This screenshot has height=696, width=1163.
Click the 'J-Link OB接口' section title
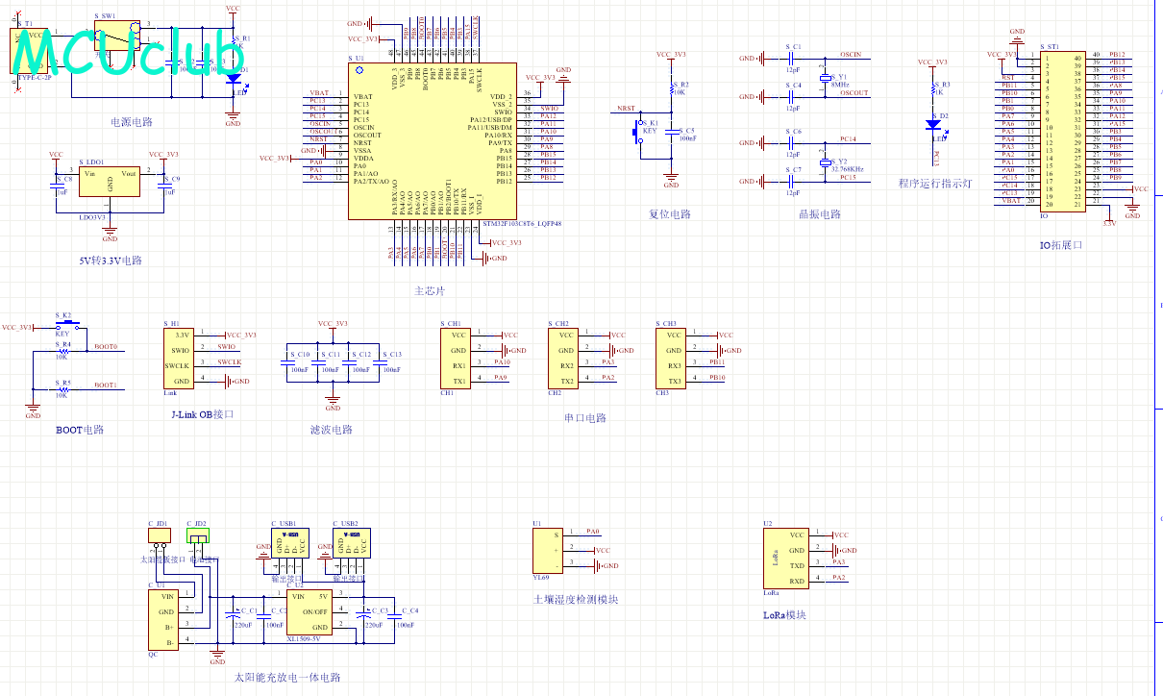(x=202, y=414)
